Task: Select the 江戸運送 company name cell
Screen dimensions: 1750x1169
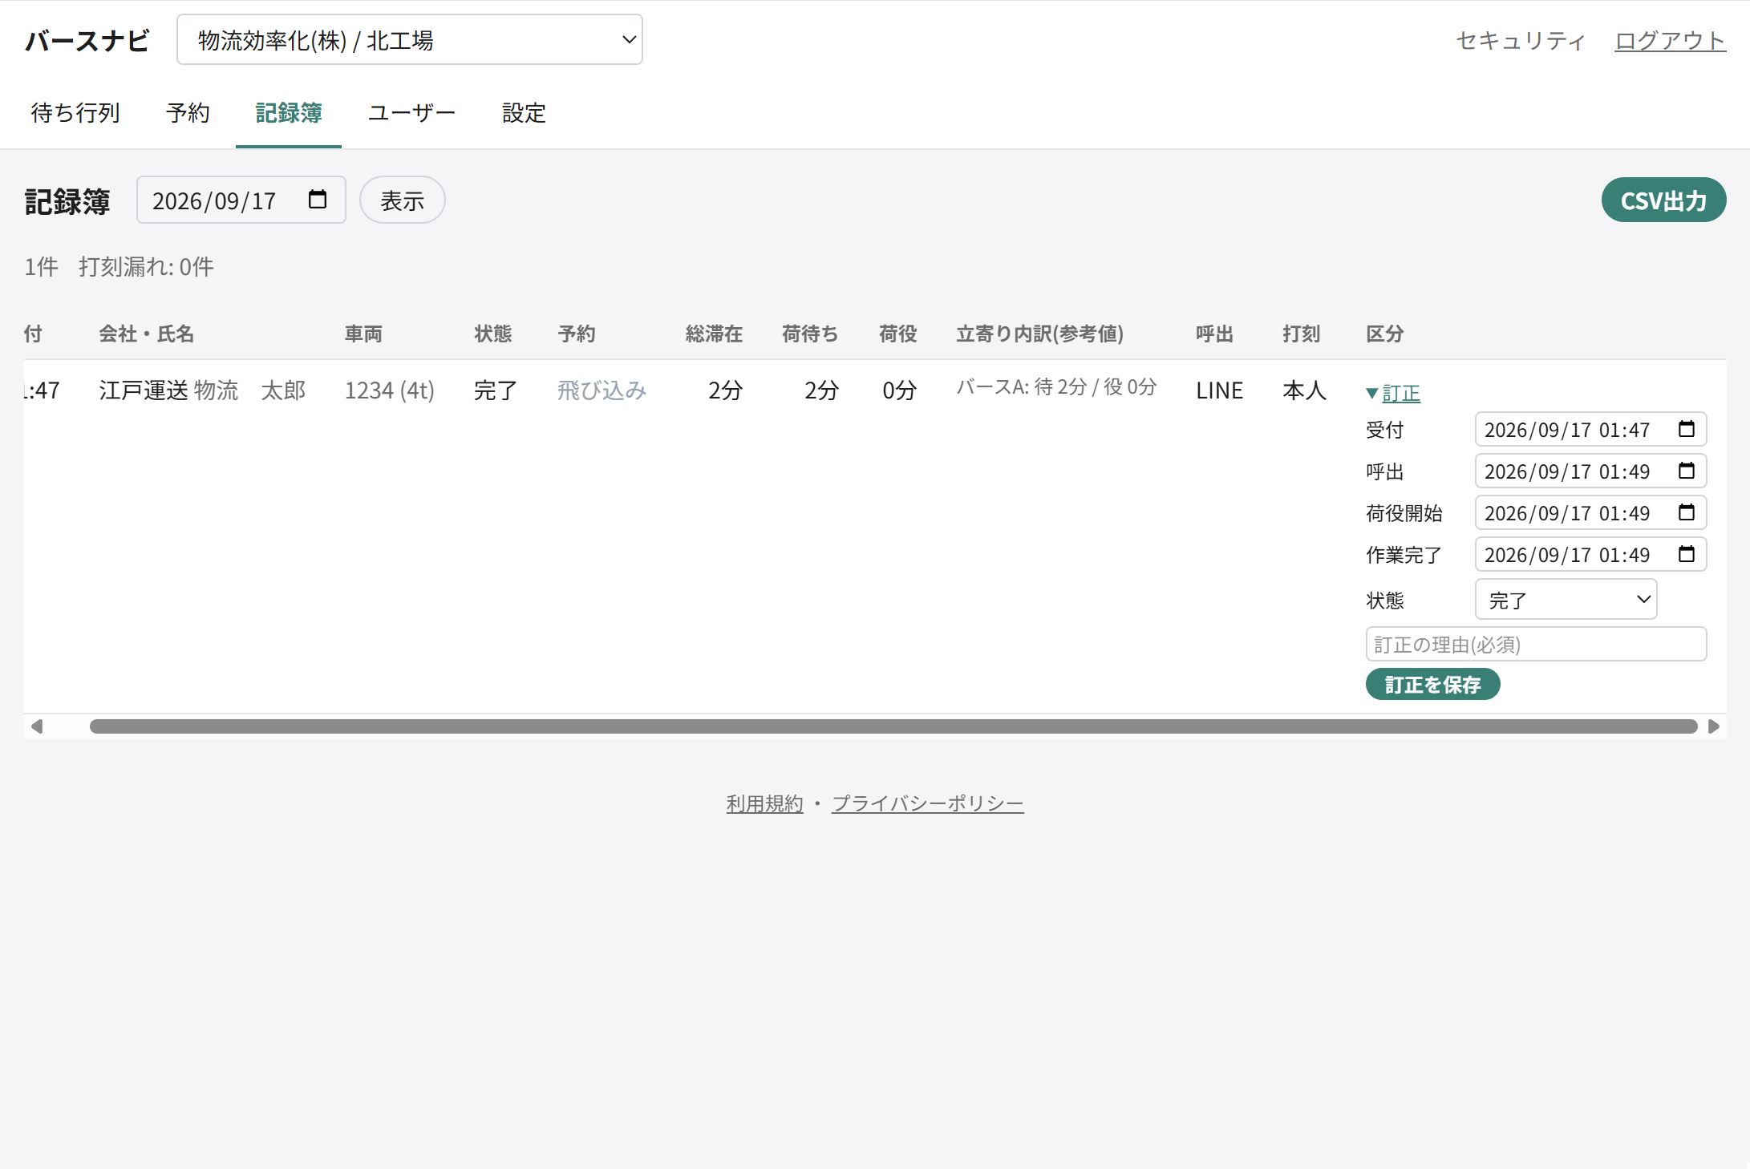Action: point(144,390)
